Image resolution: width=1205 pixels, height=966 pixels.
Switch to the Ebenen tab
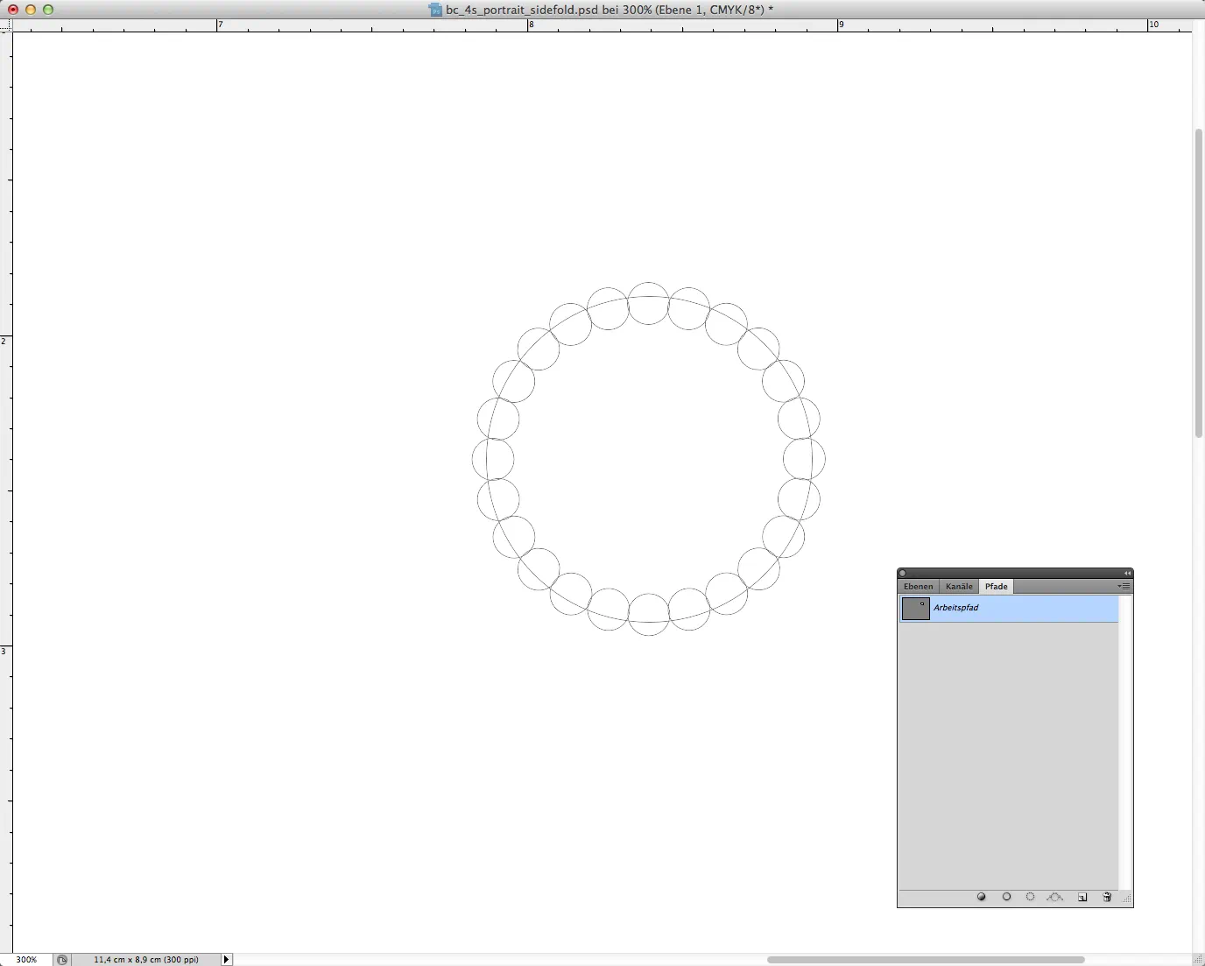click(x=918, y=587)
